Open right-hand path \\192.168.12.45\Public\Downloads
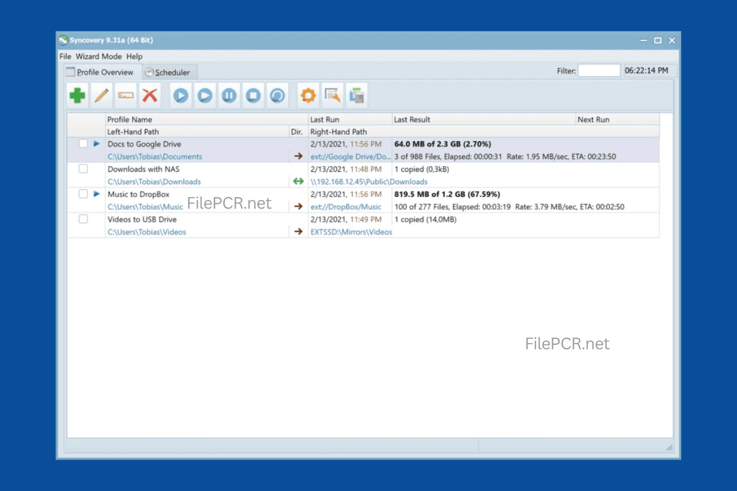The width and height of the screenshot is (737, 491). (x=369, y=182)
